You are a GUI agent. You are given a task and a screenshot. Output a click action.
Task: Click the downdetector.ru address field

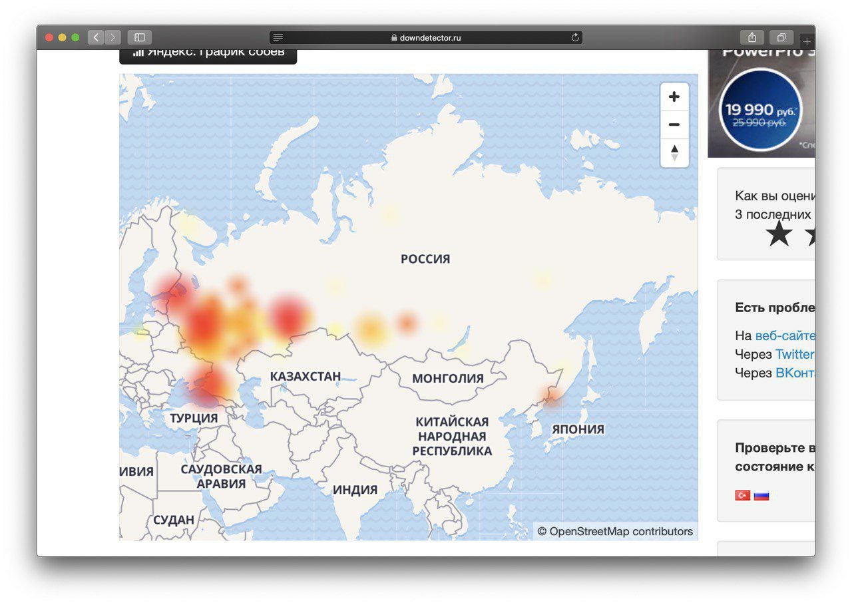(x=426, y=38)
